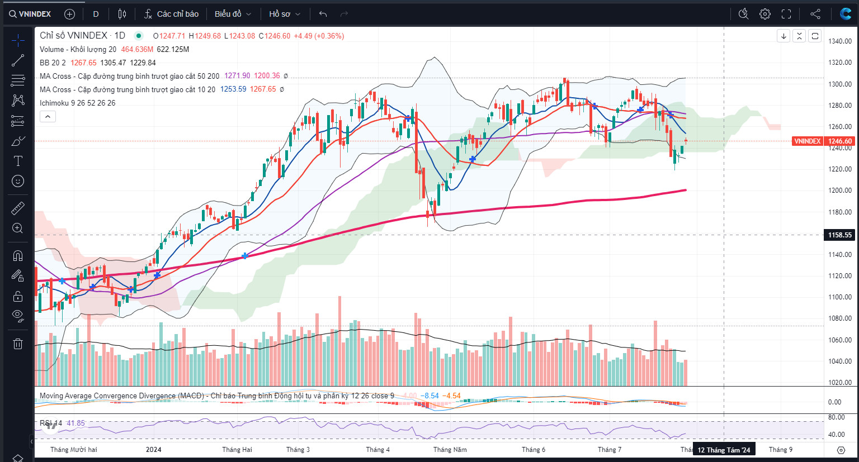Open chart settings gear icon

click(x=765, y=14)
